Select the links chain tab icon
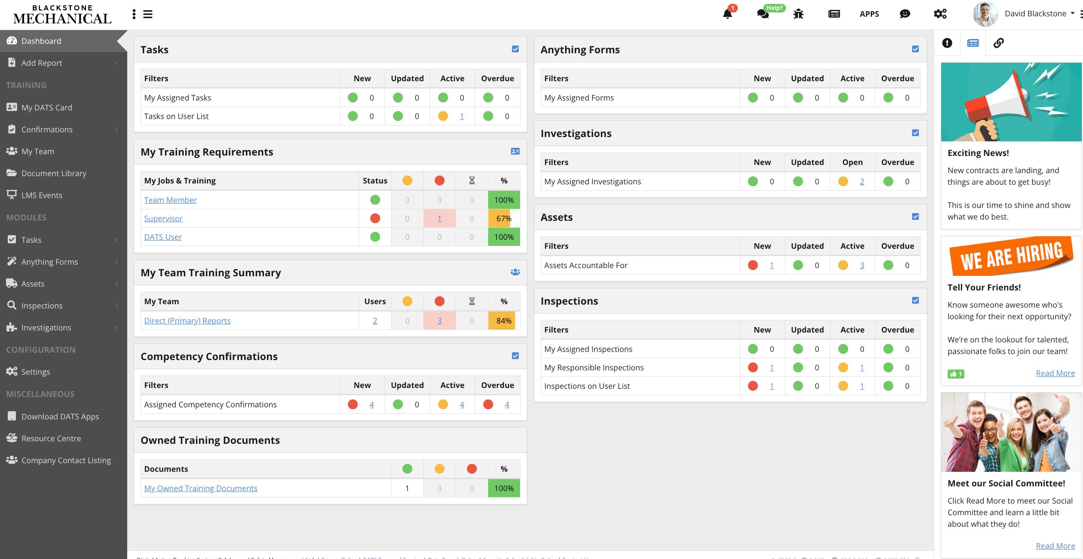 (999, 43)
